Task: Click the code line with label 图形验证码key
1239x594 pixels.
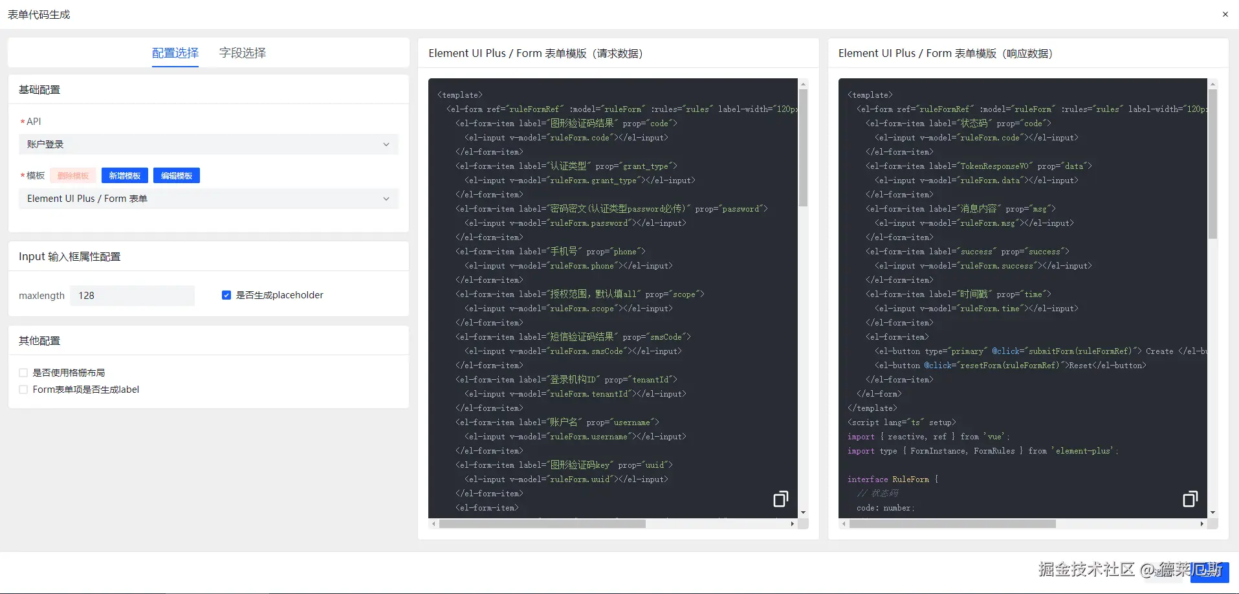Action: coord(564,465)
